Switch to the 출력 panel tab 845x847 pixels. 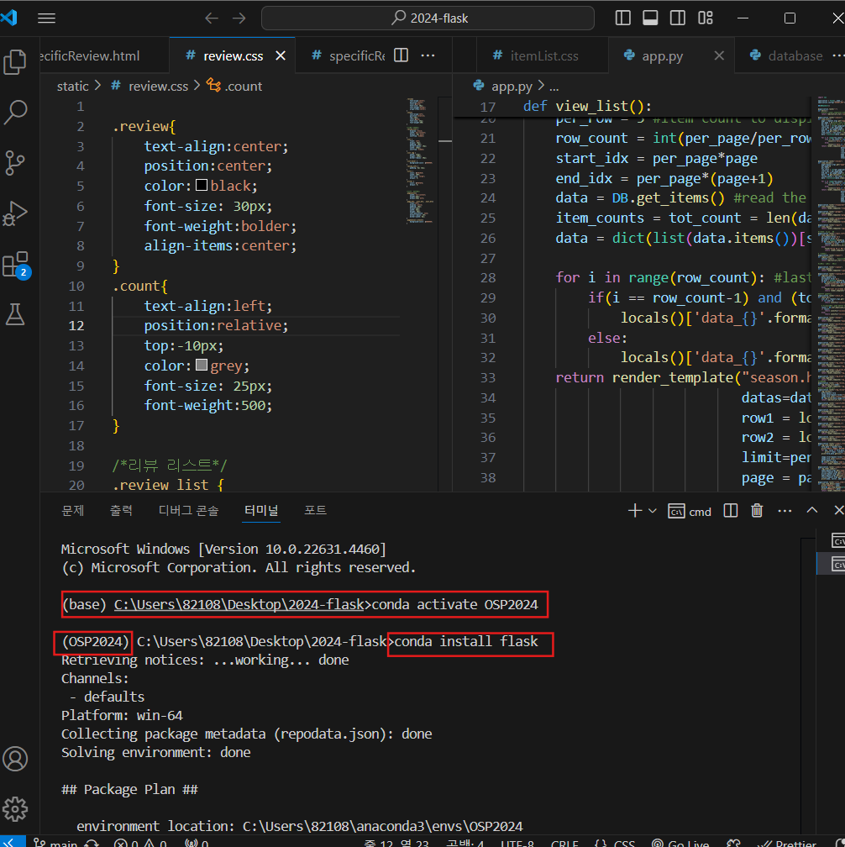tap(121, 511)
